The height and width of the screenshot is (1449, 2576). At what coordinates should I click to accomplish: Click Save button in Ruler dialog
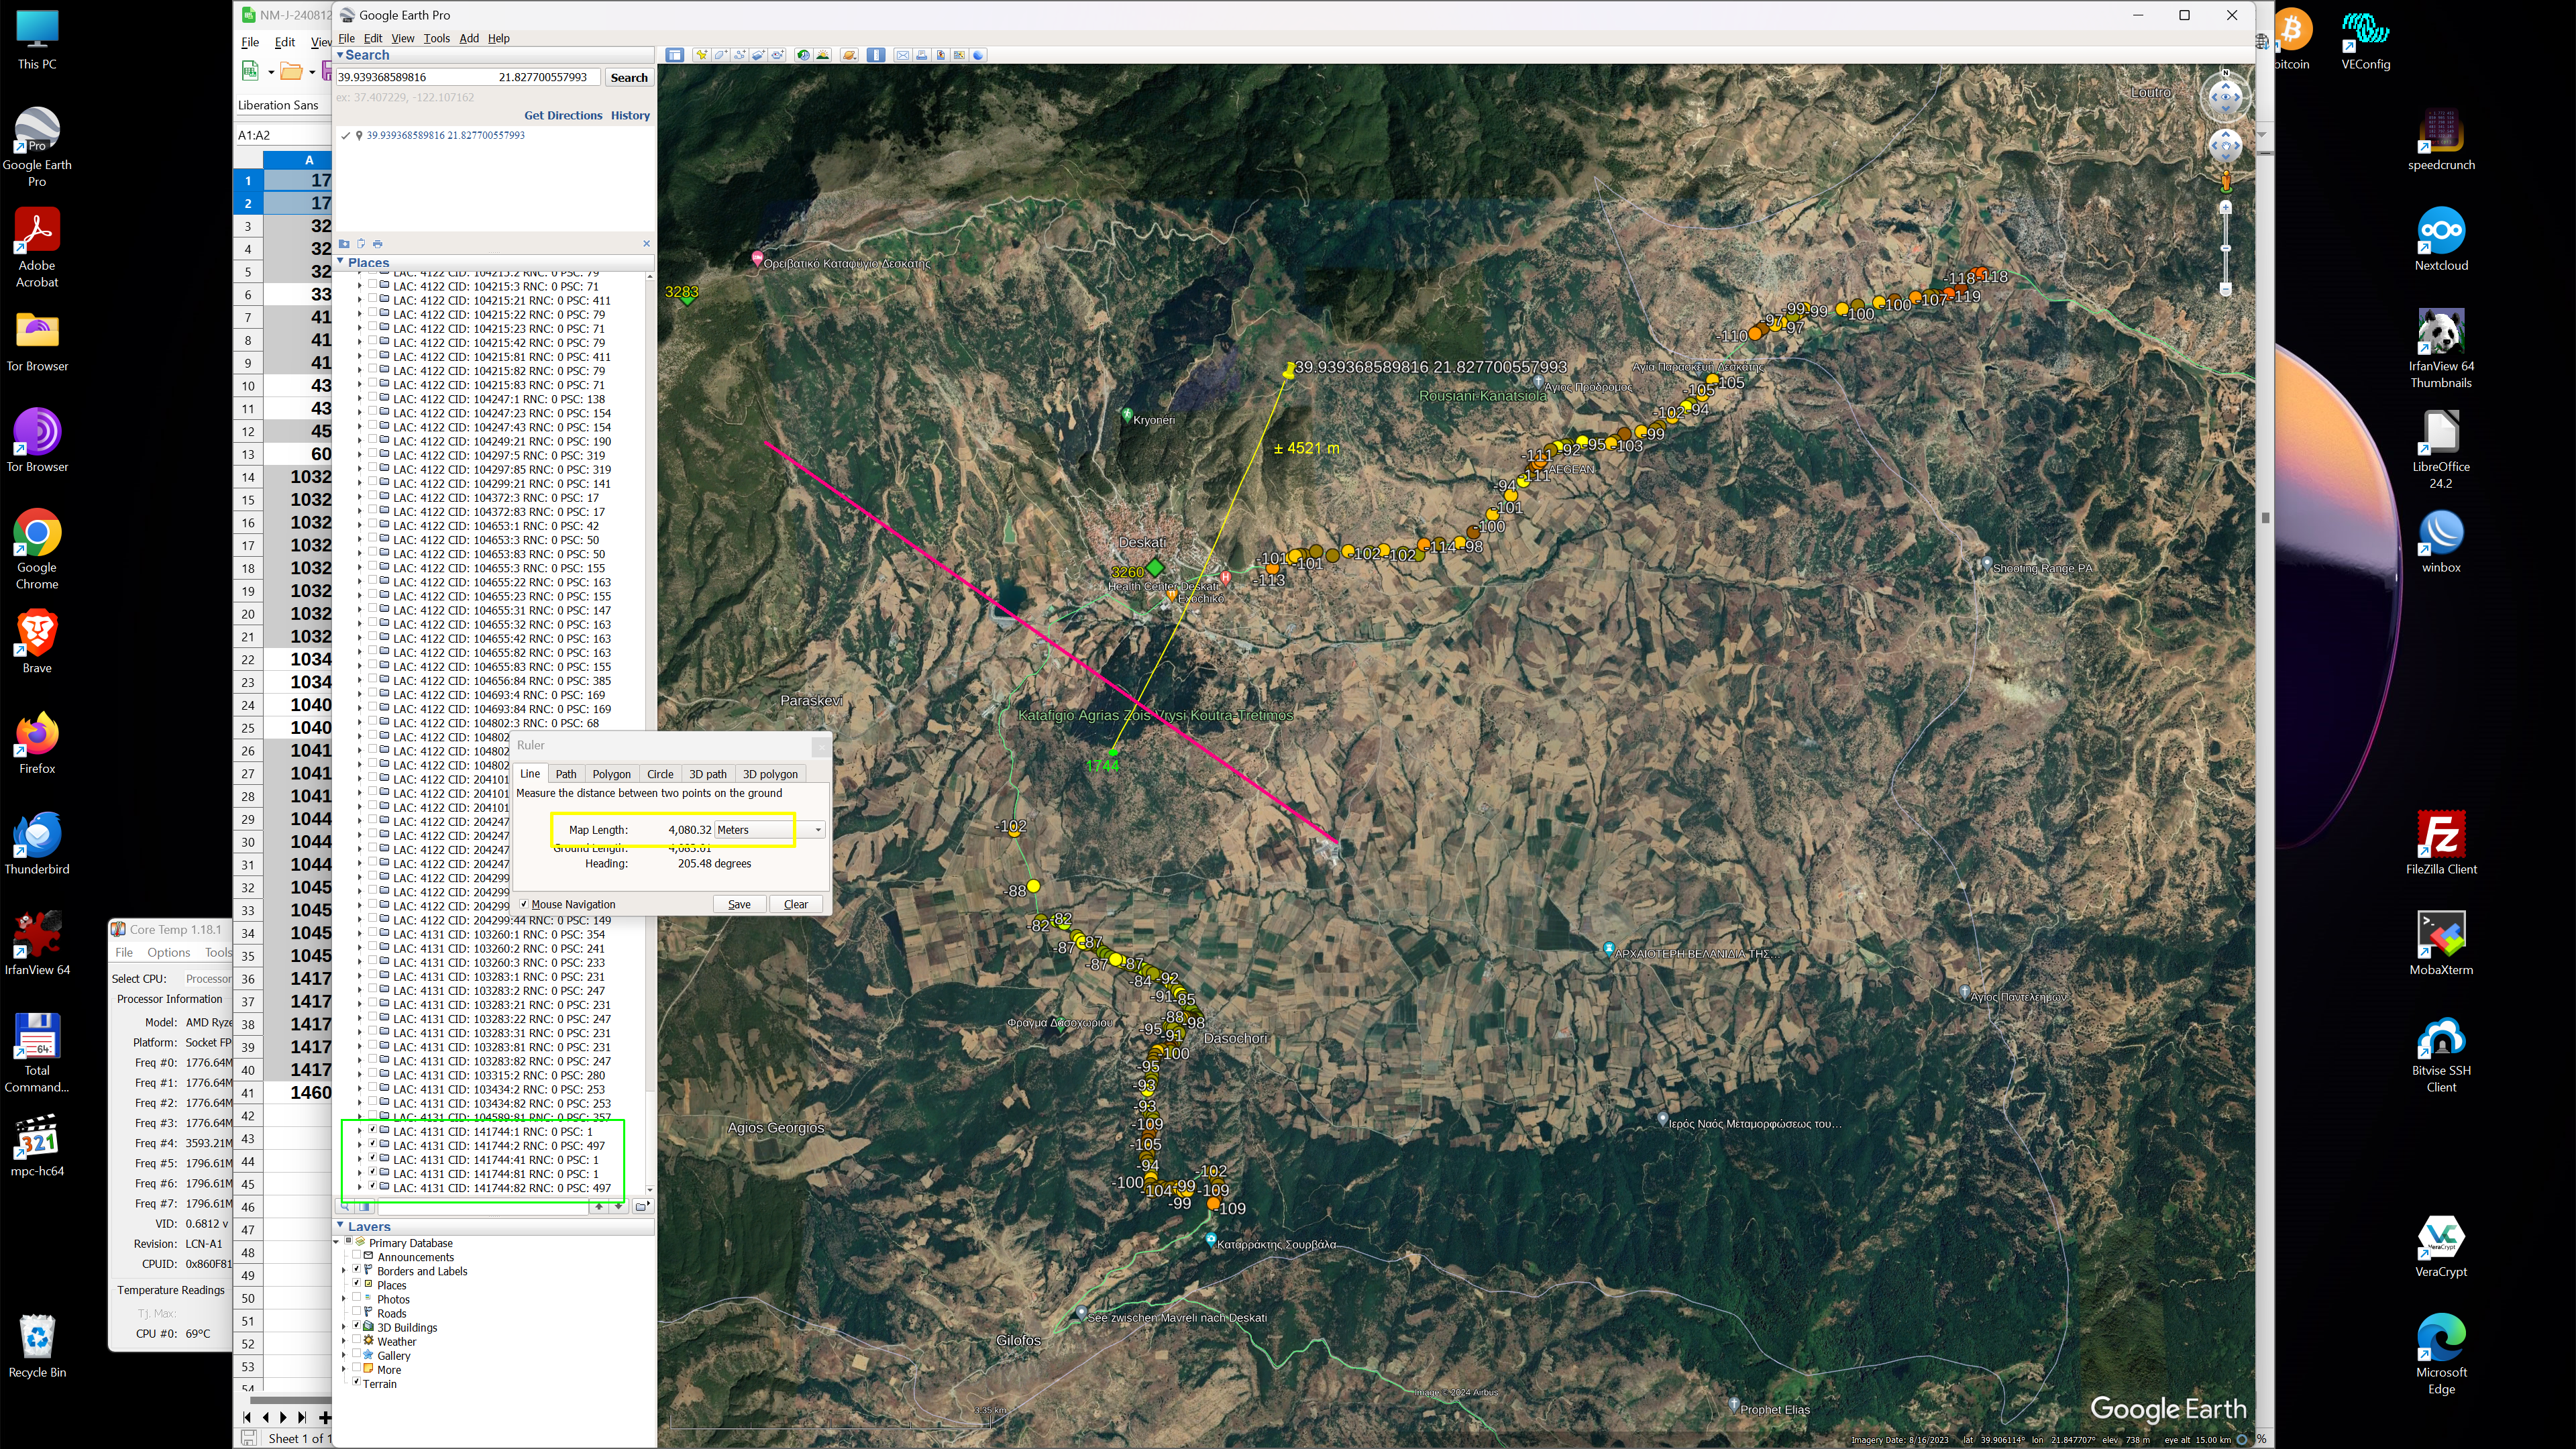point(739,904)
